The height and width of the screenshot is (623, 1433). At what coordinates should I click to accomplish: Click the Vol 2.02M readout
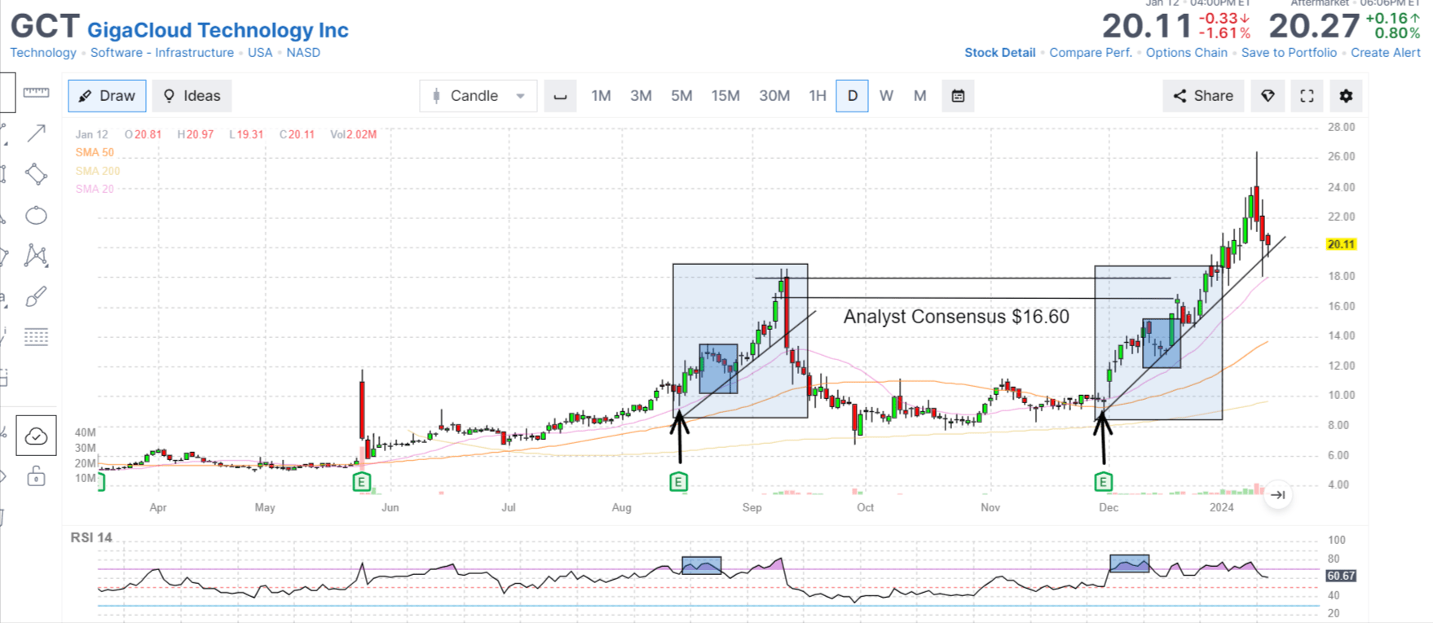tap(354, 134)
